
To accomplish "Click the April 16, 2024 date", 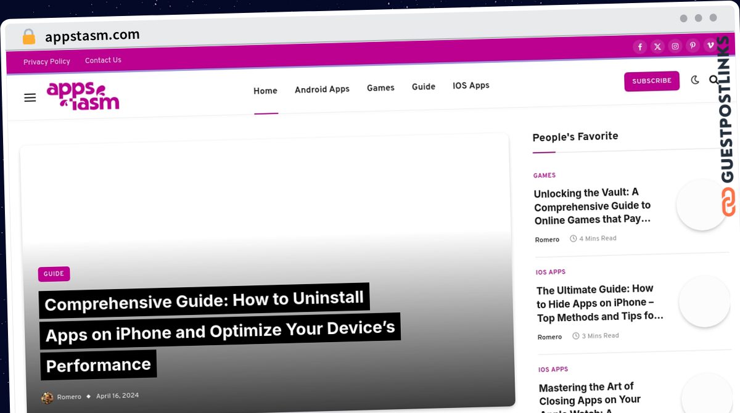I will [117, 396].
